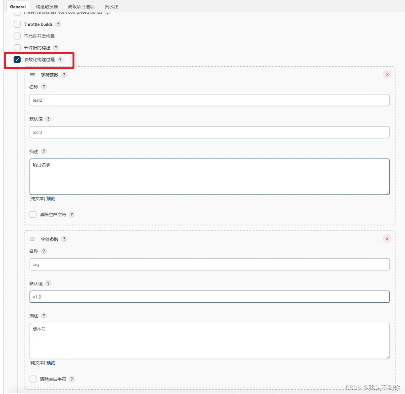The height and width of the screenshot is (394, 405).
Task: Show help for 丢弃旧的构建 option
Action: coord(56,48)
